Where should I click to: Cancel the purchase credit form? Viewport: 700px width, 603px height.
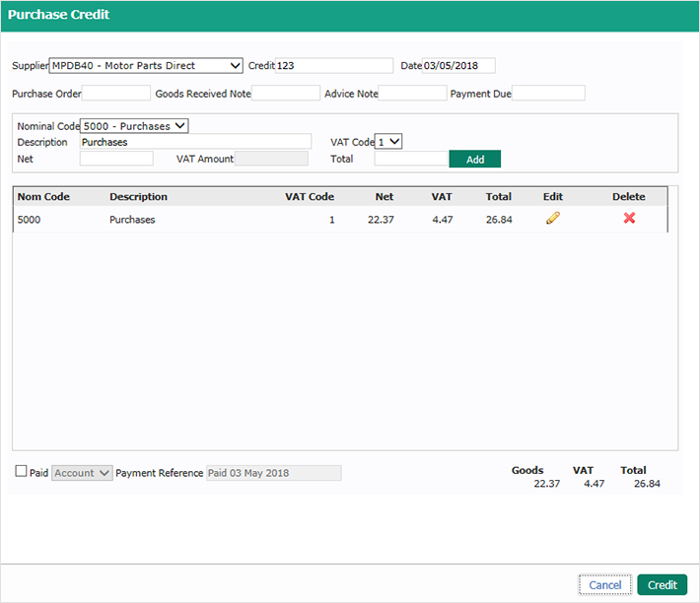(x=604, y=585)
